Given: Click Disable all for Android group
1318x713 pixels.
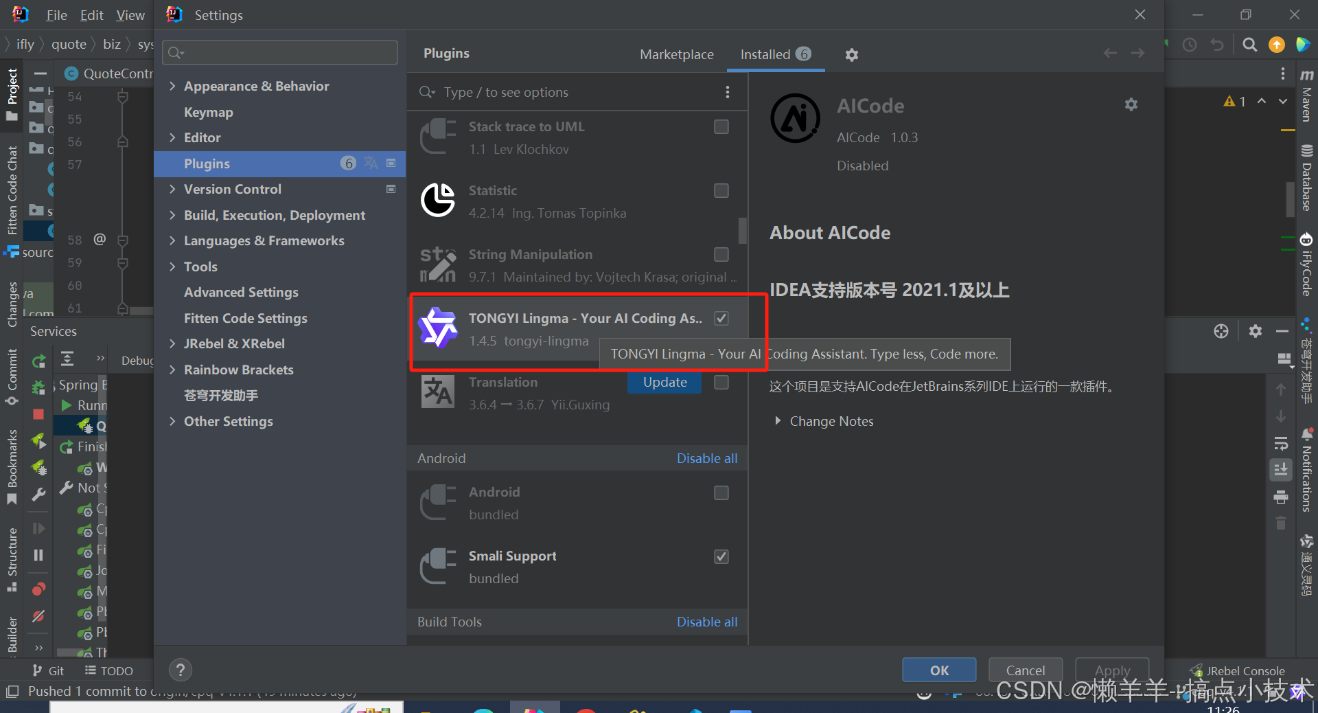Looking at the screenshot, I should (x=707, y=458).
